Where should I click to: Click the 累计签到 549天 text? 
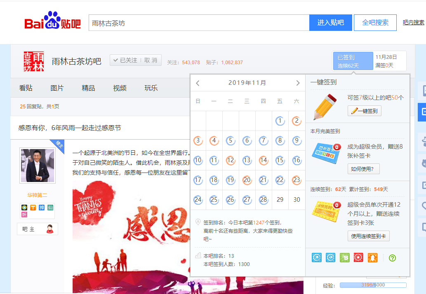(368, 189)
